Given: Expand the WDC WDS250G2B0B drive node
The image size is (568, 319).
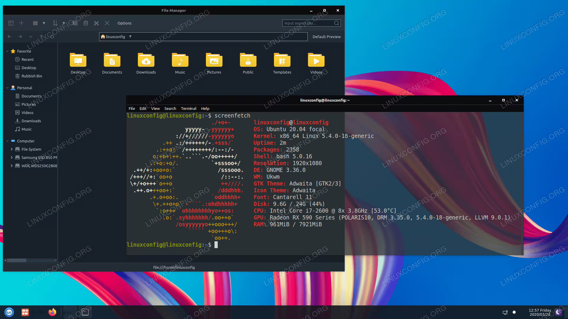Looking at the screenshot, I should click(12, 166).
